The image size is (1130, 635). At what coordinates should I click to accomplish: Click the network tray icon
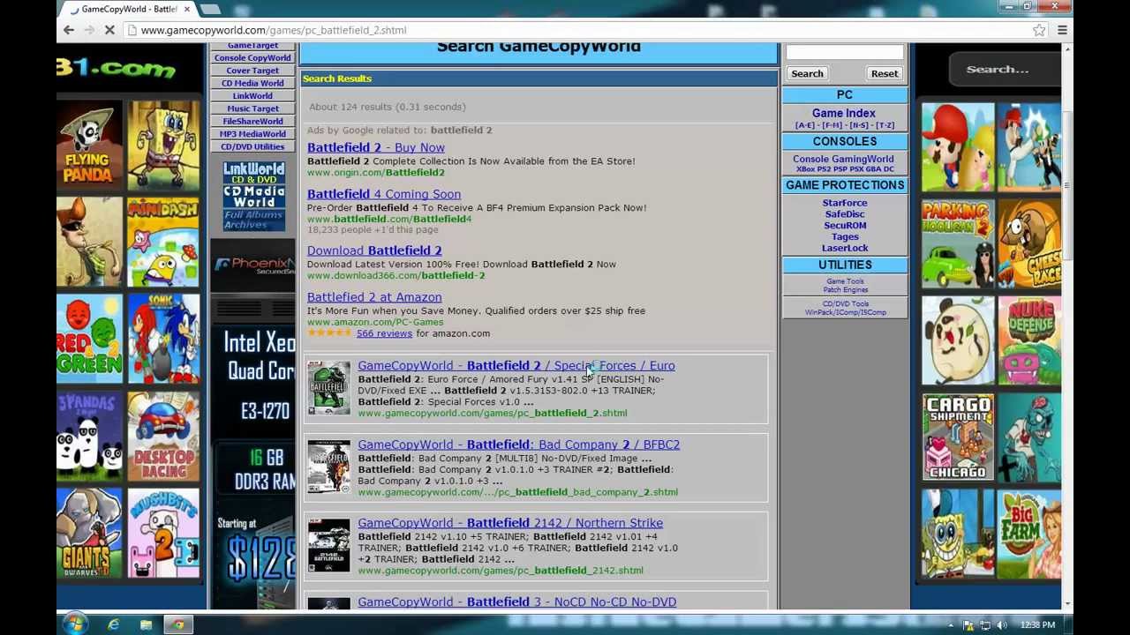(x=985, y=625)
